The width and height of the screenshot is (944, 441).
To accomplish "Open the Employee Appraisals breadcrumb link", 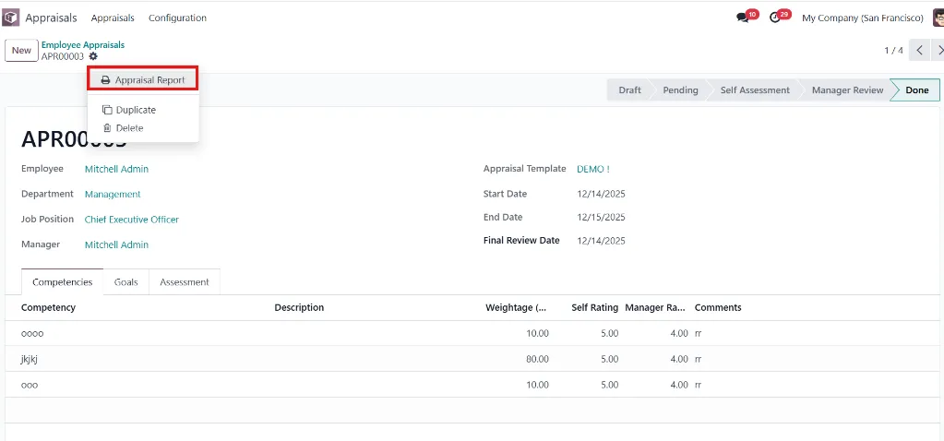I will click(83, 45).
